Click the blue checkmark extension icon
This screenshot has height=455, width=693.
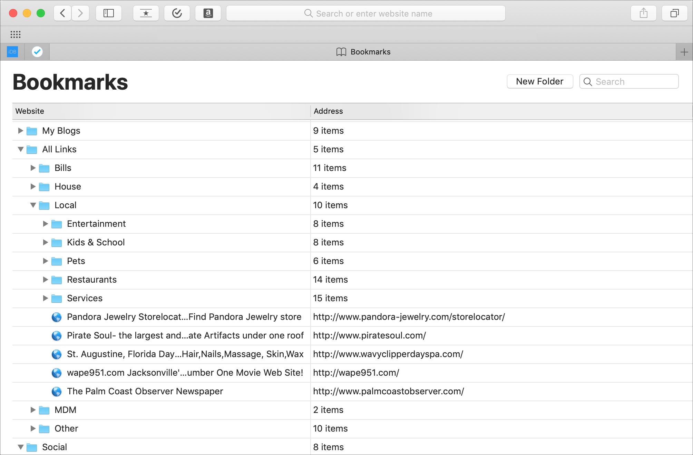click(x=36, y=51)
